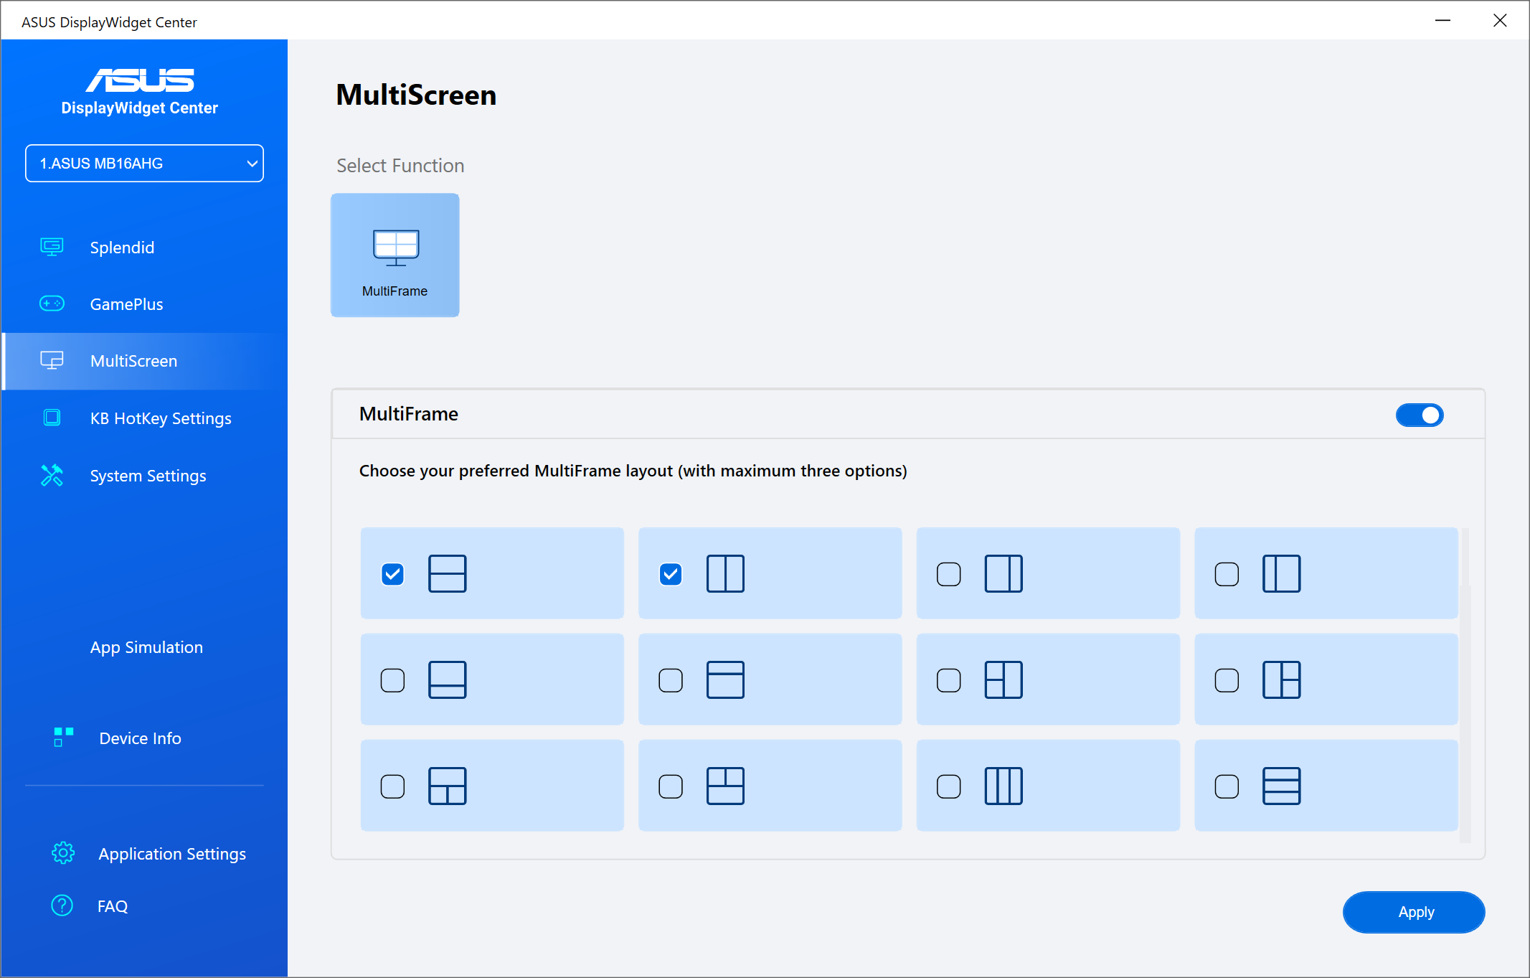This screenshot has width=1530, height=978.
Task: Select the MultiFrame layout icon
Action: coord(396,254)
